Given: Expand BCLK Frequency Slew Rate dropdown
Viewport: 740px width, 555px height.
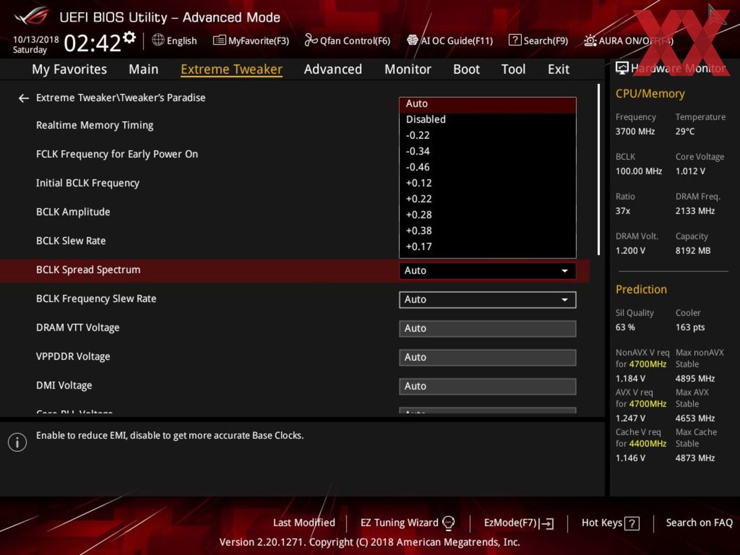Looking at the screenshot, I should click(x=488, y=300).
